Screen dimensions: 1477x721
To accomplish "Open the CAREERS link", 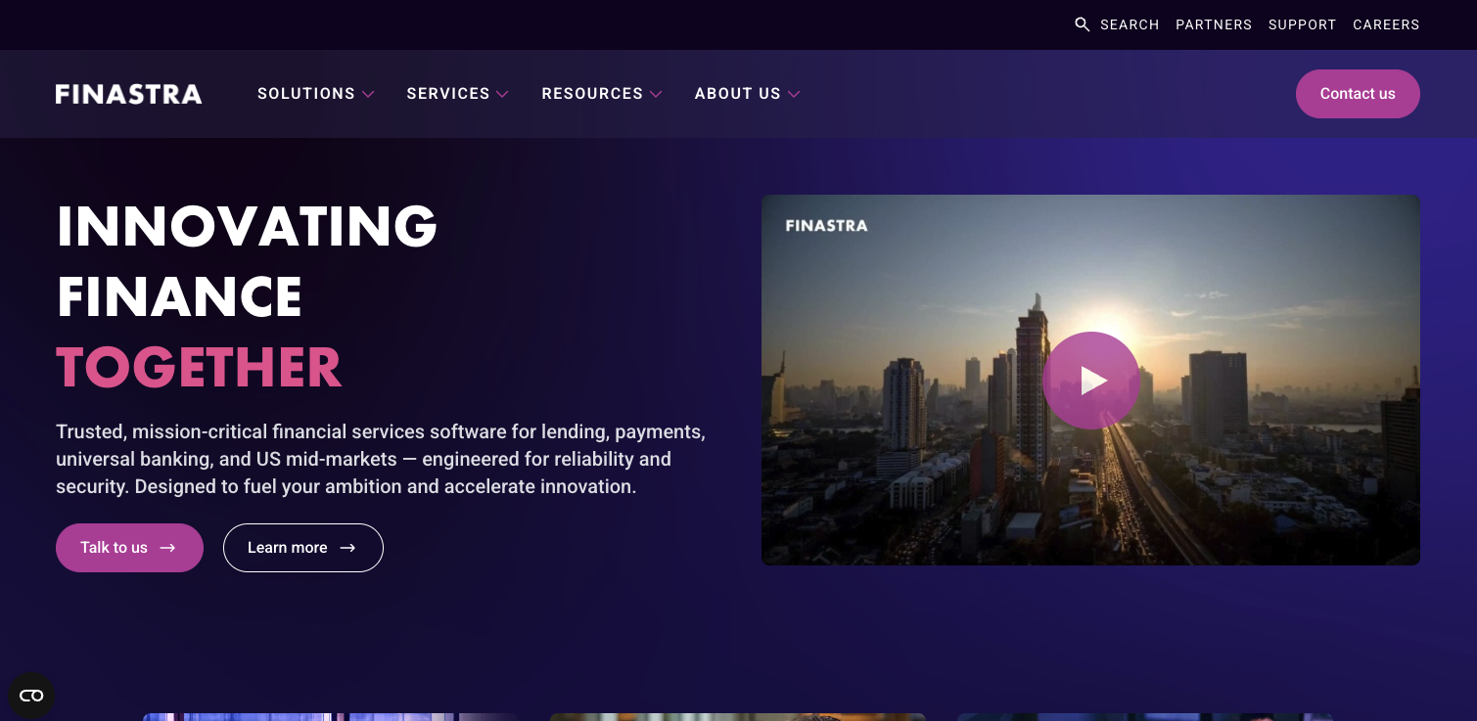I will click(1386, 24).
